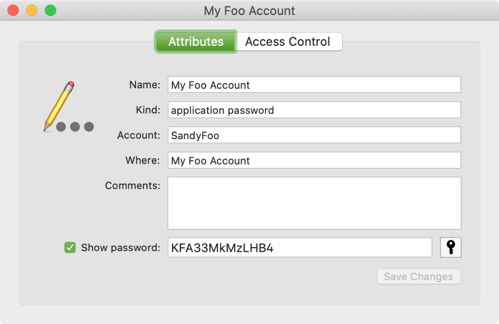Viewport: 499px width, 324px height.
Task: Click the My Foo Account window title
Action: (x=249, y=10)
